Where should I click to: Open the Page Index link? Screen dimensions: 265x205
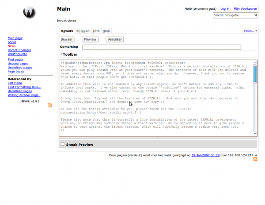(16, 72)
